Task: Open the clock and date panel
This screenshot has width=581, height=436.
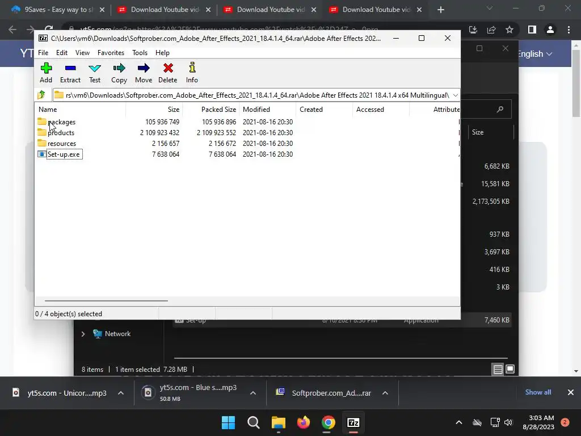Action: click(538, 422)
